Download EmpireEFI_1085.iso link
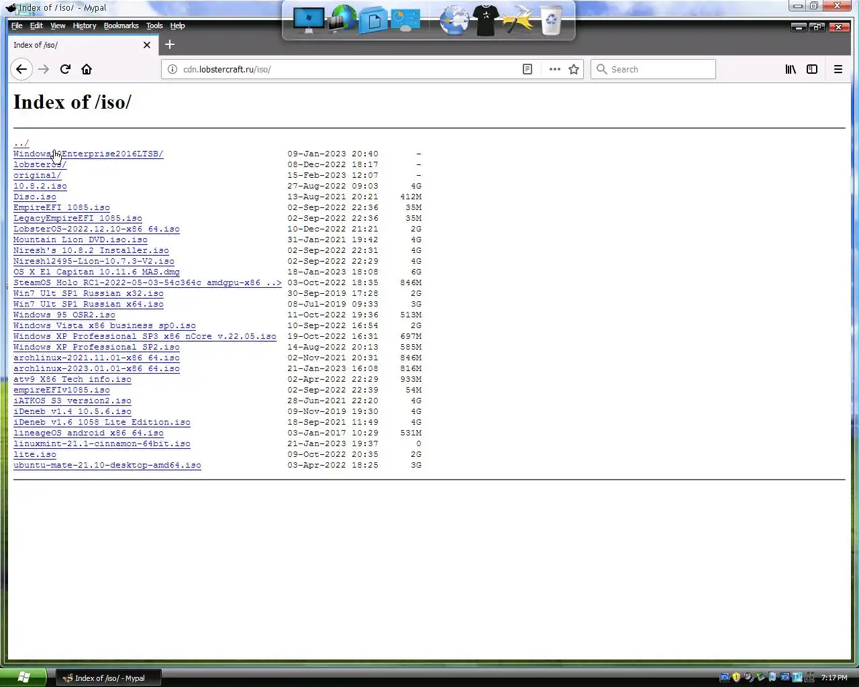The image size is (859, 687). pyautogui.click(x=62, y=207)
